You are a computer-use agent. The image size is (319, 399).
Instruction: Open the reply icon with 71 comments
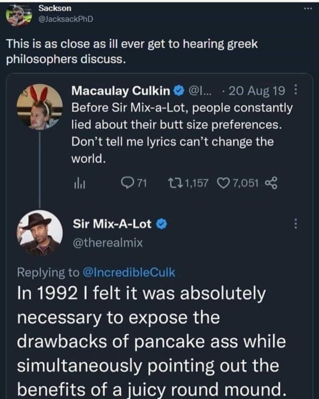pos(129,183)
